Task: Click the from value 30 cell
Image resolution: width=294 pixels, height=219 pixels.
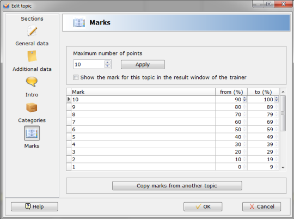Action: [x=231, y=144]
